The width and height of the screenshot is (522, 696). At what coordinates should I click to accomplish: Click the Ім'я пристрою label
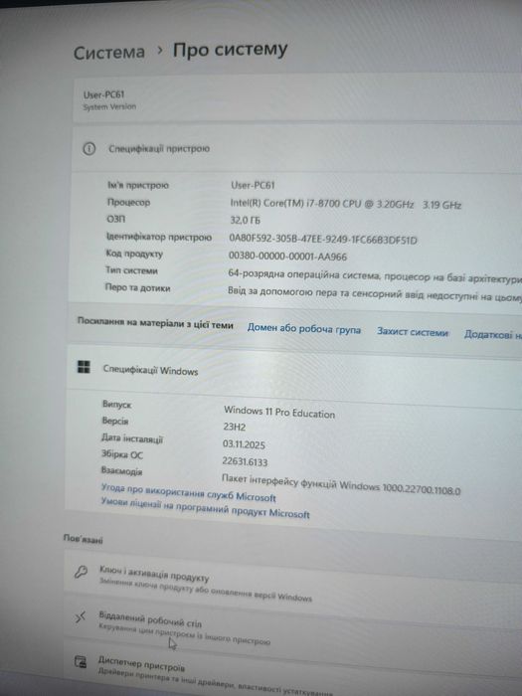tap(138, 185)
